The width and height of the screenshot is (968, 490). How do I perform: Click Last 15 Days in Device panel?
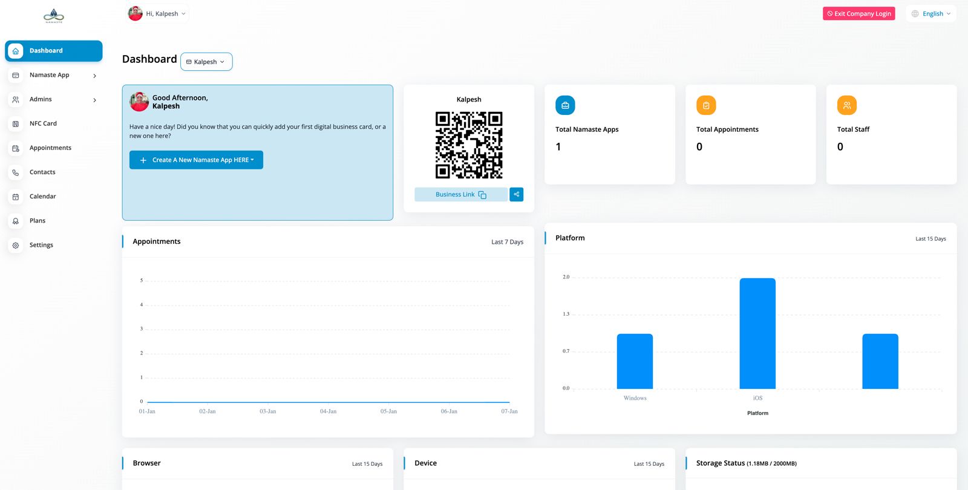(x=649, y=464)
